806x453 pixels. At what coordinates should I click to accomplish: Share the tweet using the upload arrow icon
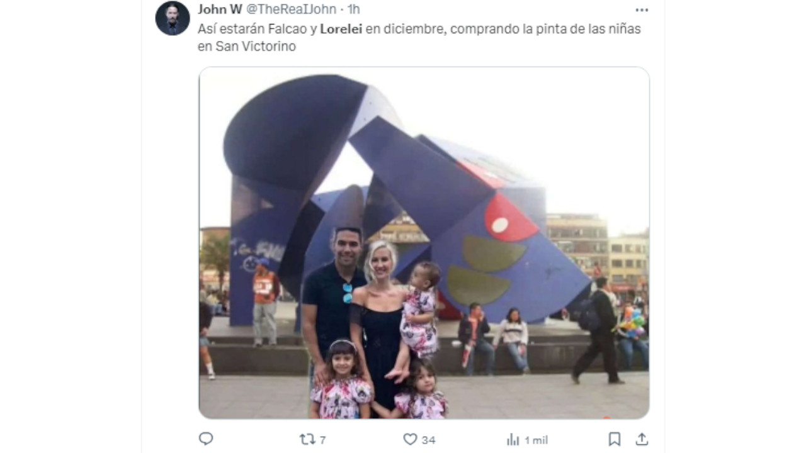pyautogui.click(x=642, y=439)
